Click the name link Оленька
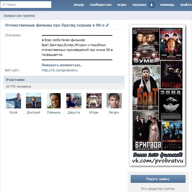 (x=53, y=112)
